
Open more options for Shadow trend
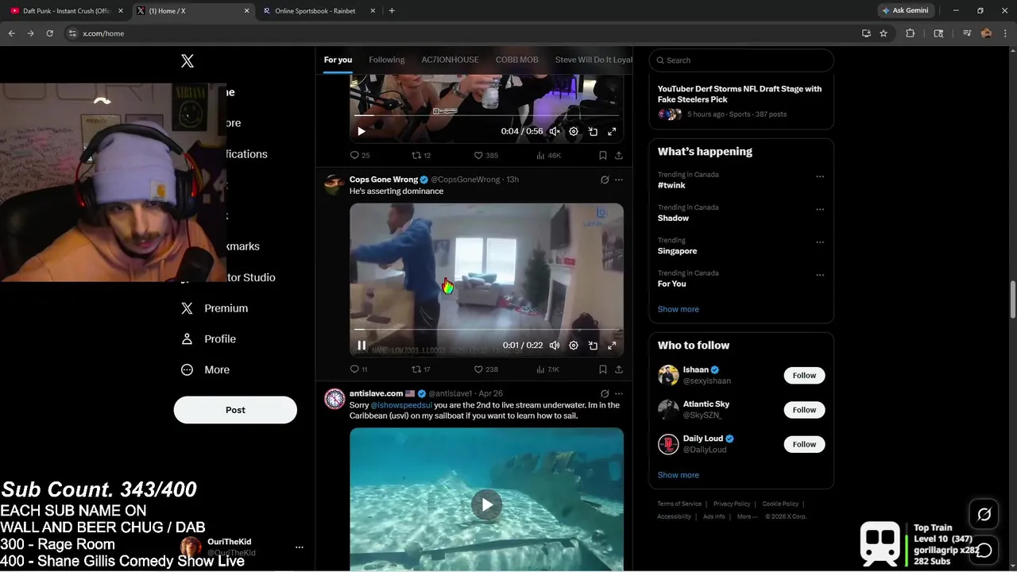point(820,210)
